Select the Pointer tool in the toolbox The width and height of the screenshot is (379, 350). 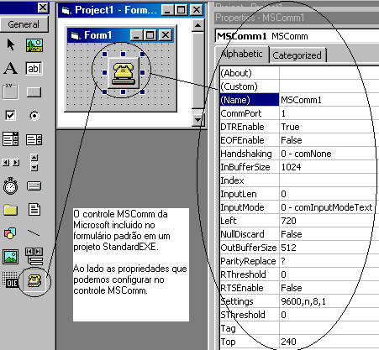(x=11, y=44)
